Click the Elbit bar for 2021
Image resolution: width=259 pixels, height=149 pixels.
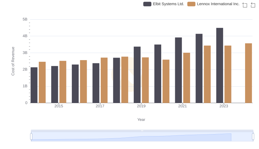point(178,70)
